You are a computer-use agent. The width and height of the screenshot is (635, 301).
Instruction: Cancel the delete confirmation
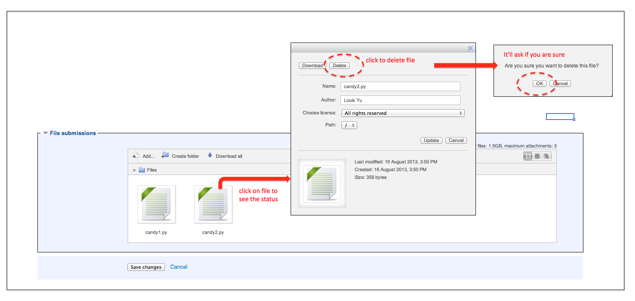point(560,83)
